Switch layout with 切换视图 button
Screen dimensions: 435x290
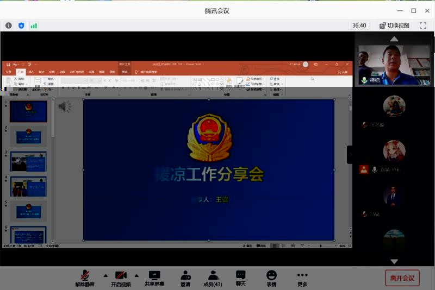point(394,26)
